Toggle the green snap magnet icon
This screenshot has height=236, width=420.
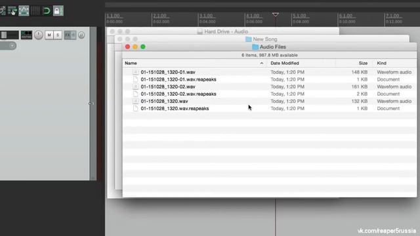coord(47,10)
